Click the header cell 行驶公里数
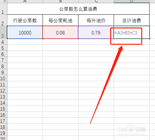155x140 pixels. click(25, 20)
